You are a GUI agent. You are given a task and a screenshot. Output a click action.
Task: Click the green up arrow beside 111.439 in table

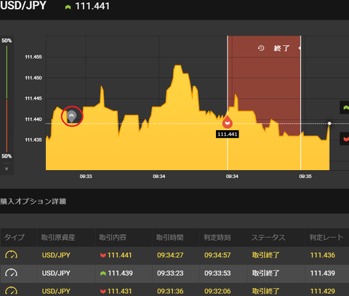(103, 273)
